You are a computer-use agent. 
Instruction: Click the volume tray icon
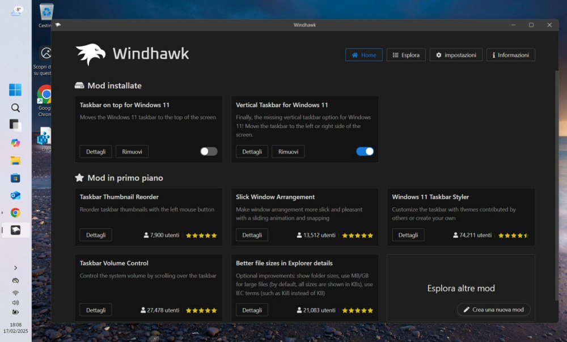point(15,302)
